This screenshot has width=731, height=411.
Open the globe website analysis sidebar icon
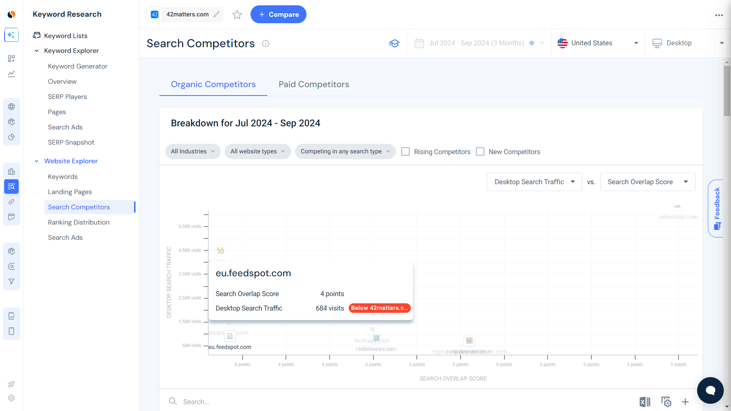coord(11,107)
